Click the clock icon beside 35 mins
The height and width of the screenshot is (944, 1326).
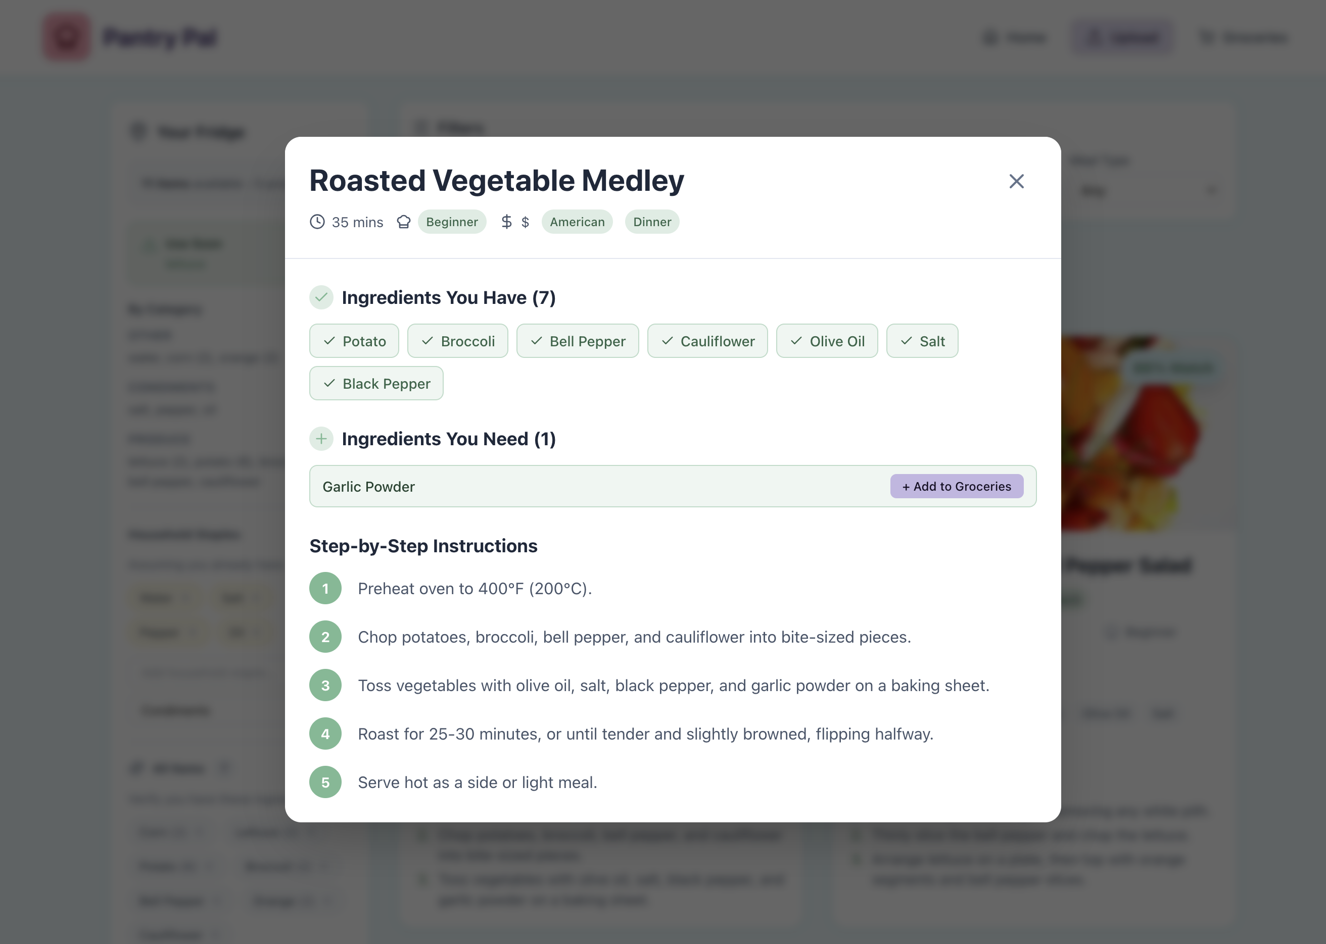[x=317, y=222]
